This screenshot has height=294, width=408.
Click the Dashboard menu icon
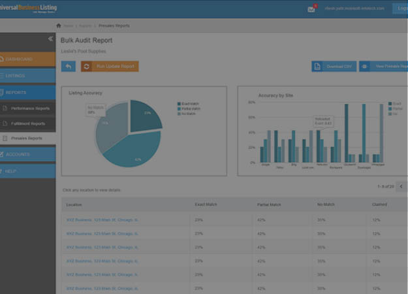click(x=1, y=59)
